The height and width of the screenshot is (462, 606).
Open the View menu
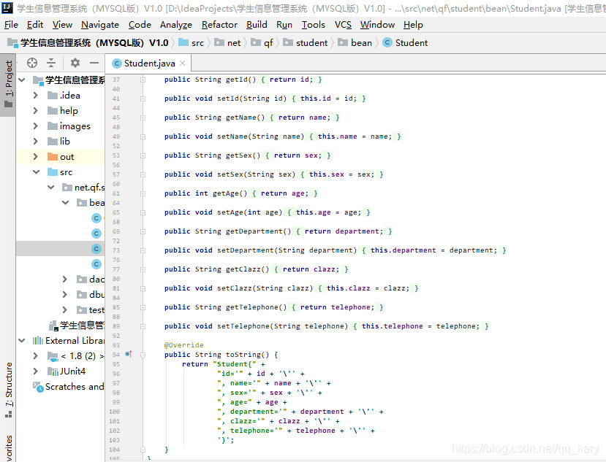(62, 25)
